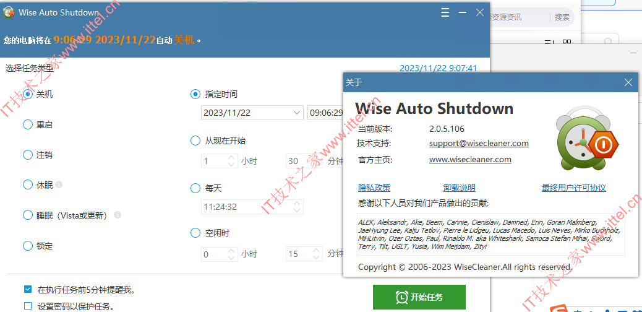The image size is (642, 312).
Task: Select the 睡眠 (Vista或更新) option
Action: 27,215
